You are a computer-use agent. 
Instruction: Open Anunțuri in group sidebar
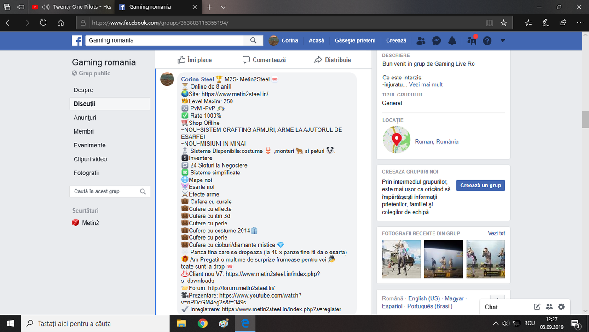[85, 118]
